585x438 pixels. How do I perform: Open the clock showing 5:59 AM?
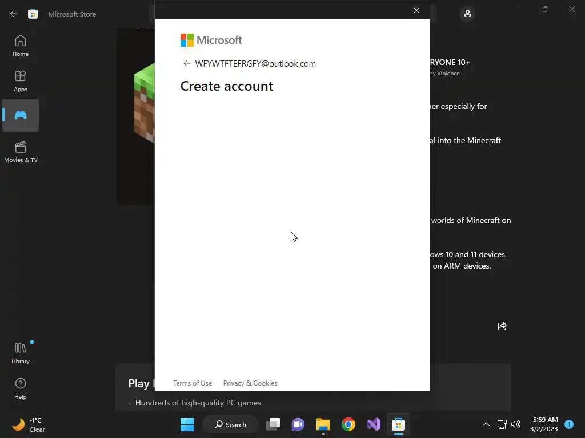544,424
